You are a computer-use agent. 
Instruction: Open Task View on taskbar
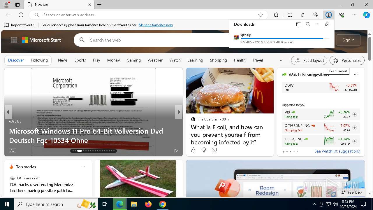(105, 204)
